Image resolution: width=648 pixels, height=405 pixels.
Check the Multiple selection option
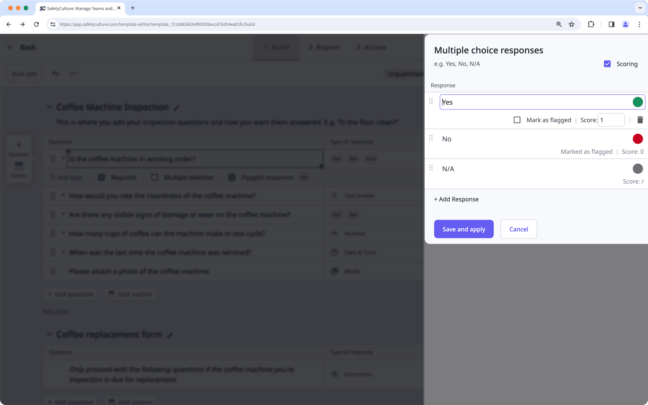[154, 177]
